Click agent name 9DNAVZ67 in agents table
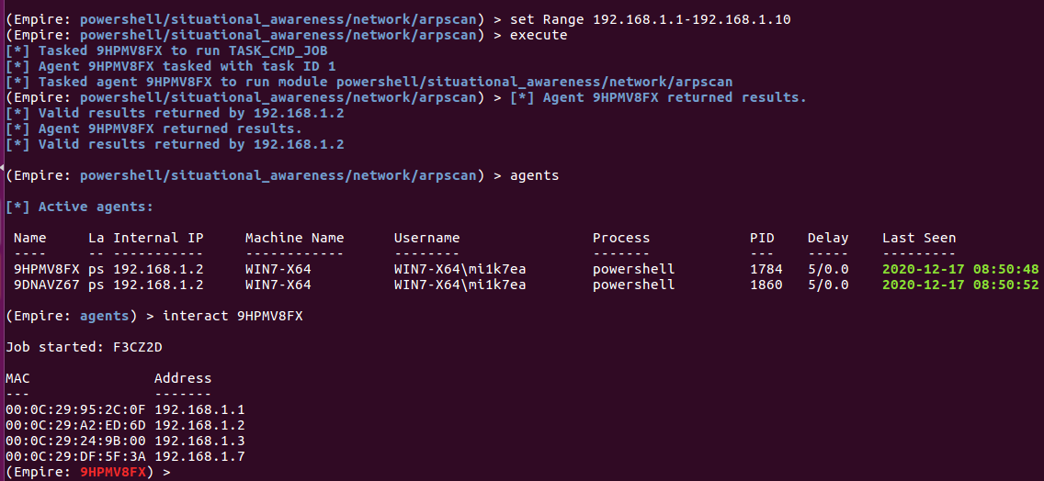Viewport: 1044px width, 481px height. click(x=47, y=285)
